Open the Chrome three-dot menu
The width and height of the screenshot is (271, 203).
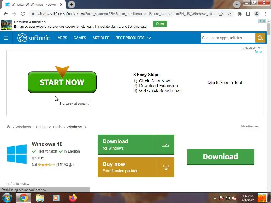[265, 14]
